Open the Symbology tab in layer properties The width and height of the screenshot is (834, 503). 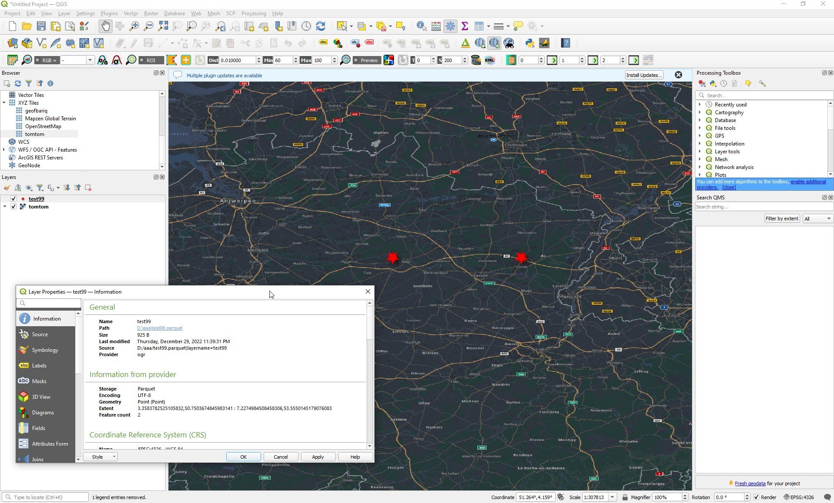(45, 350)
